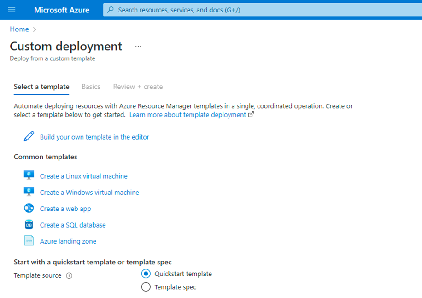Select the Quickstart template radio button
422x298 pixels.
[x=146, y=274]
